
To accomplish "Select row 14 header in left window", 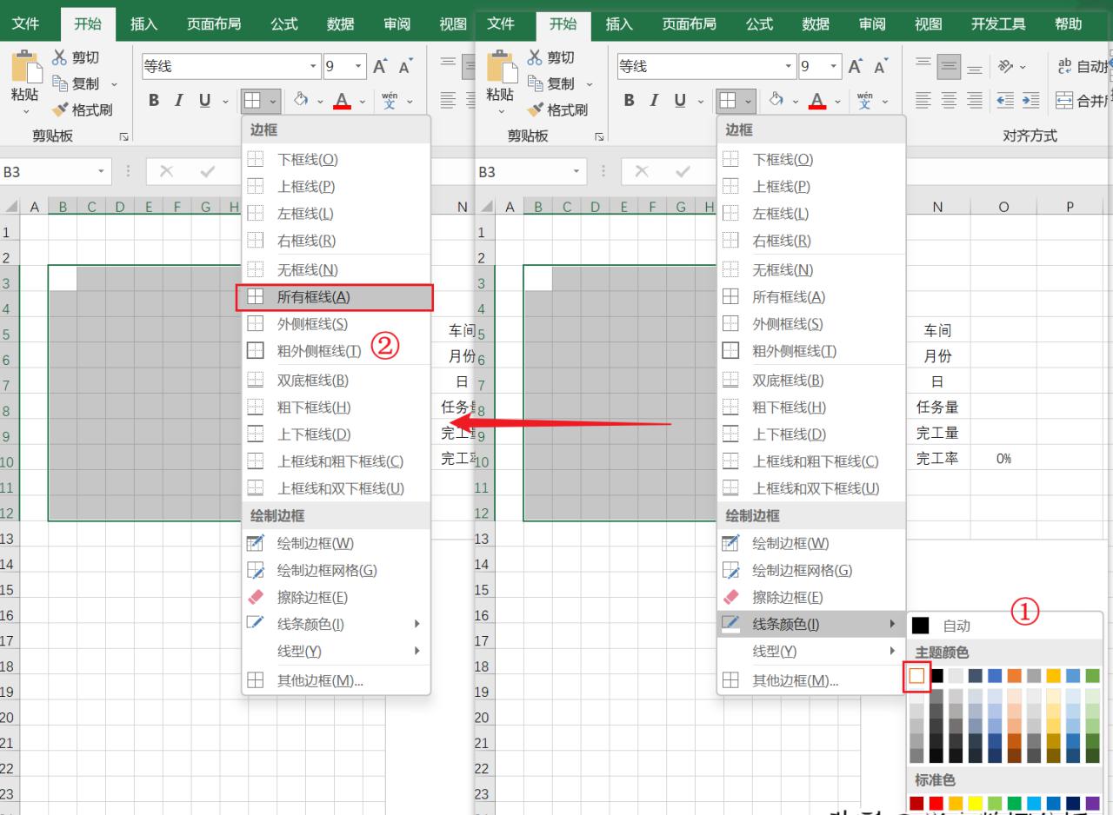I will 10,564.
